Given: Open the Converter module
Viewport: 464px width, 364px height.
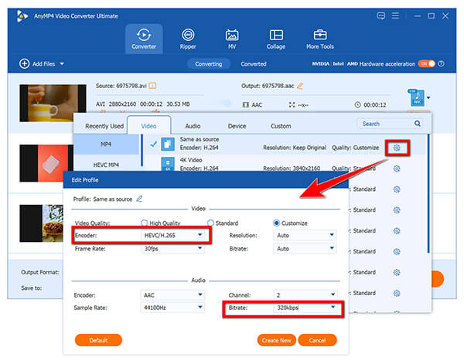Looking at the screenshot, I should (144, 39).
